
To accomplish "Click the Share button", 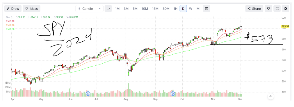I will click(x=254, y=9).
